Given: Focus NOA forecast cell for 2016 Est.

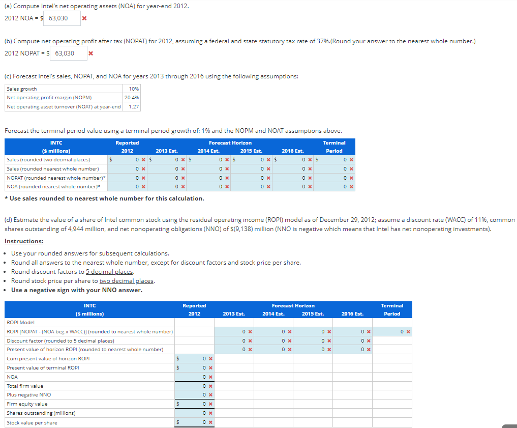Looking at the screenshot, I should pos(293,187).
